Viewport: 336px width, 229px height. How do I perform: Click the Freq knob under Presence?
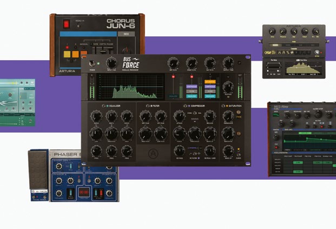pyautogui.click(x=111, y=151)
